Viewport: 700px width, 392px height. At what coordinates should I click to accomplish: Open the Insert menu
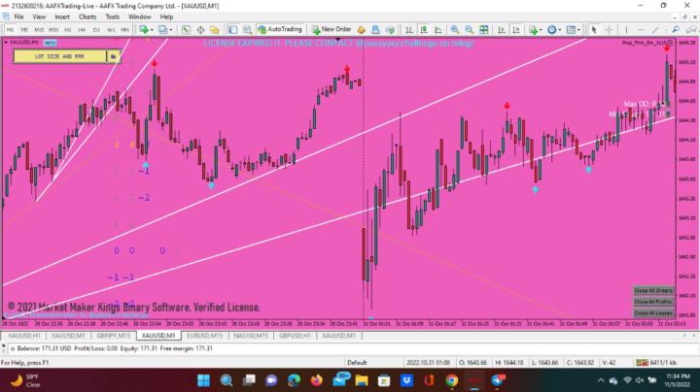click(x=62, y=16)
